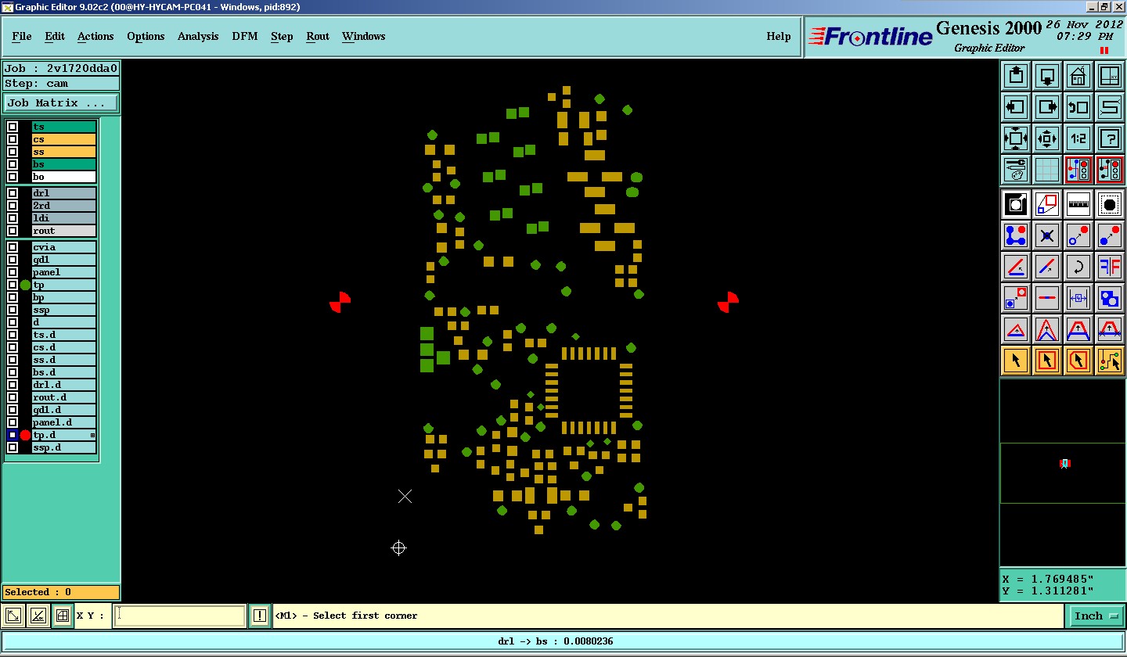Select the drl.d layer name
The width and height of the screenshot is (1127, 657).
pyautogui.click(x=63, y=385)
